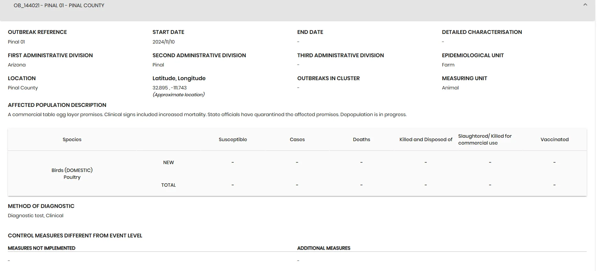Viewport: 597px width, 271px height.
Task: Select the Species column header
Action: 72,139
